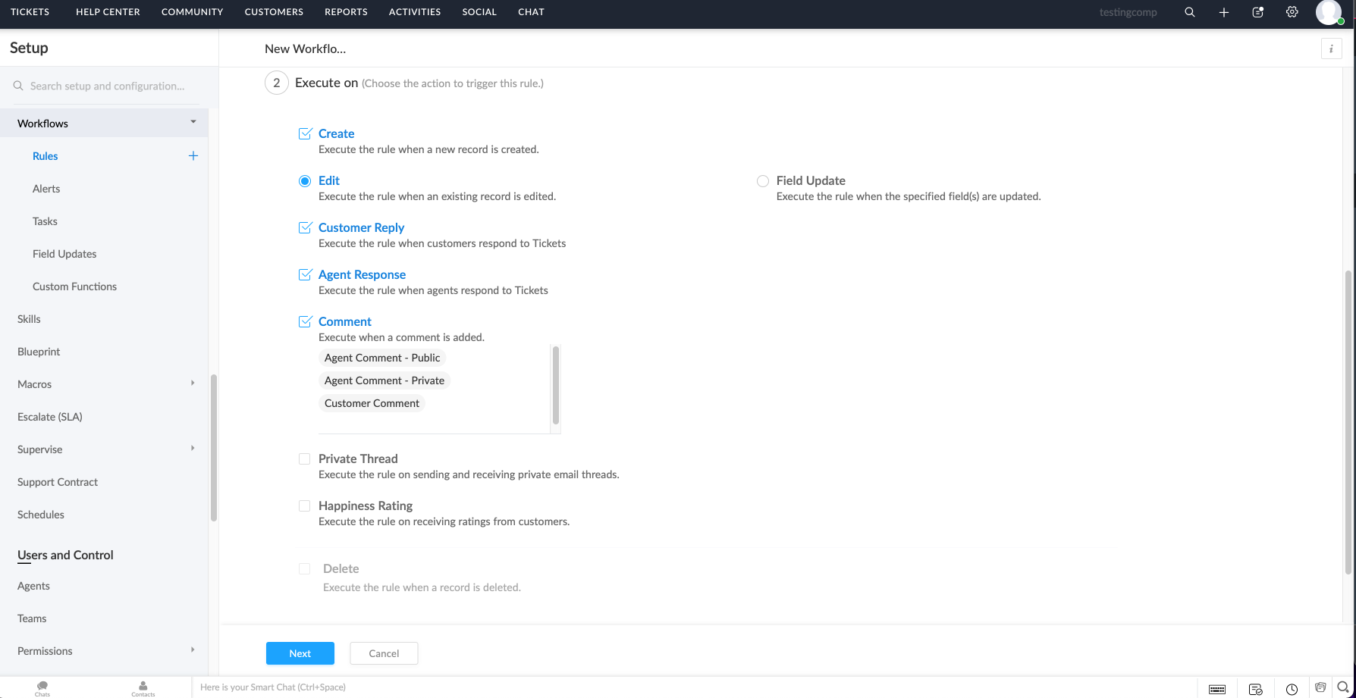Viewport: 1356px width, 698px height.
Task: Uncheck the Comment checkbox
Action: [x=305, y=321]
